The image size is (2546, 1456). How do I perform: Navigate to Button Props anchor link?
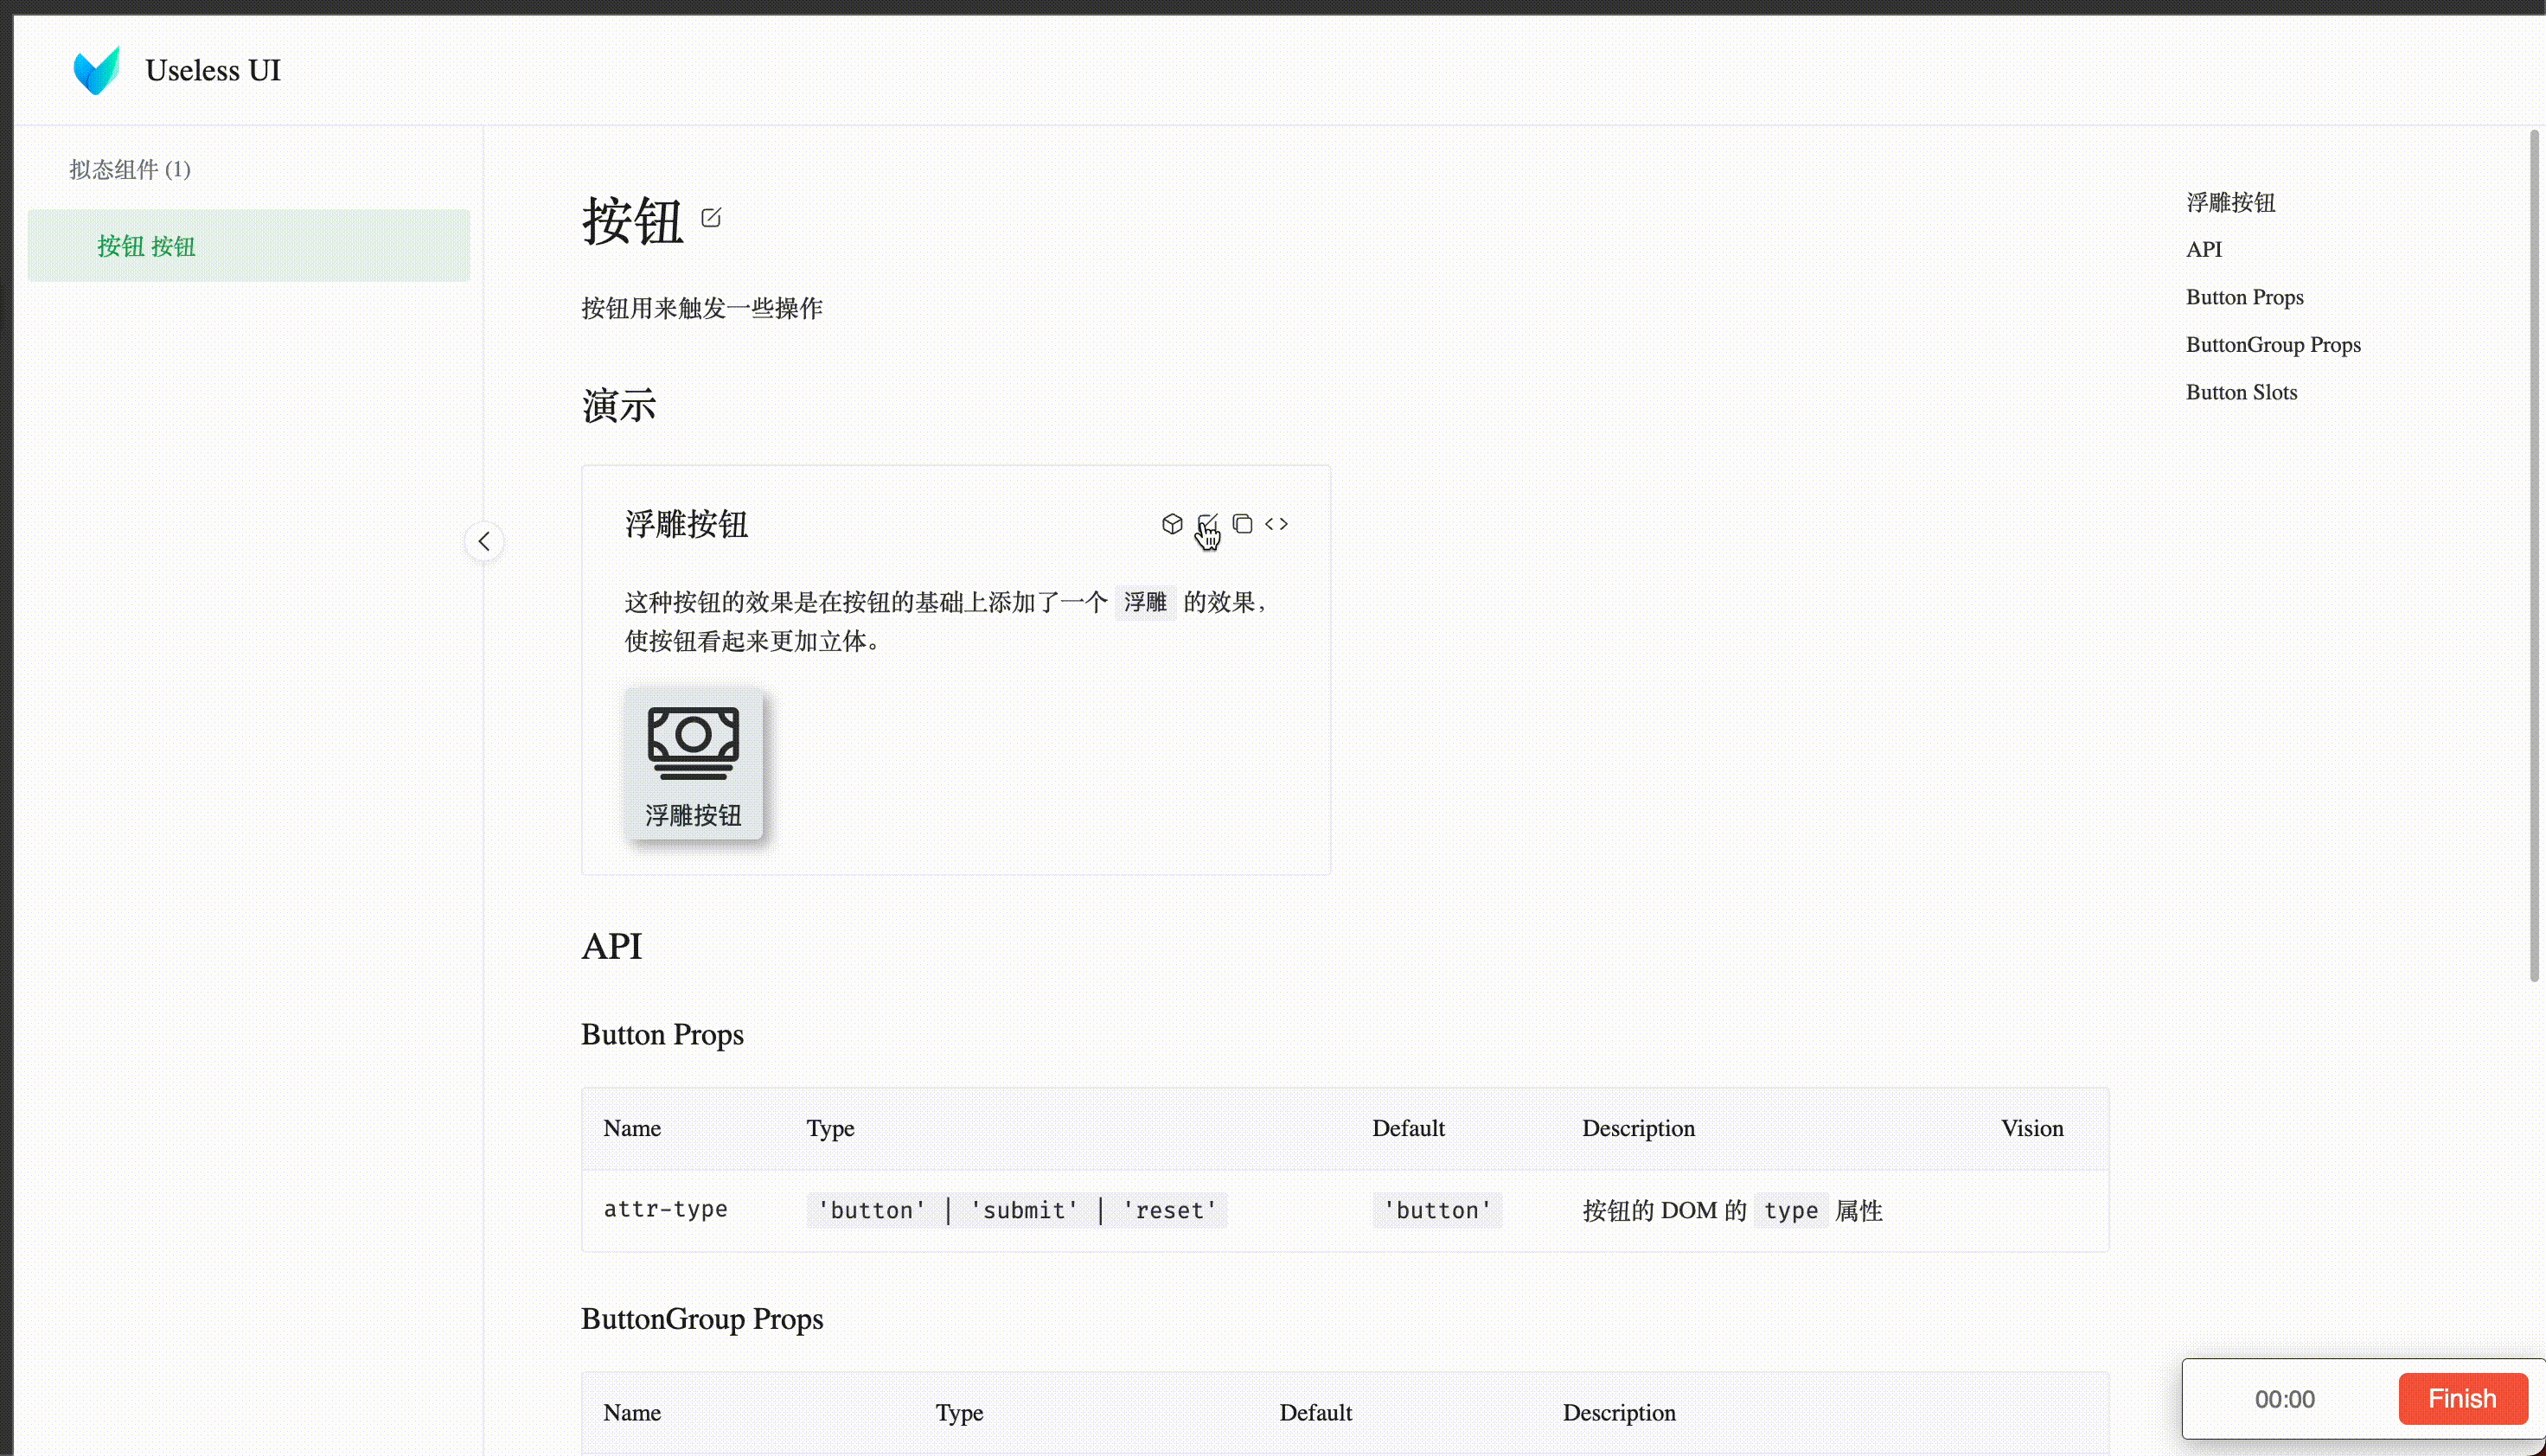[2244, 297]
